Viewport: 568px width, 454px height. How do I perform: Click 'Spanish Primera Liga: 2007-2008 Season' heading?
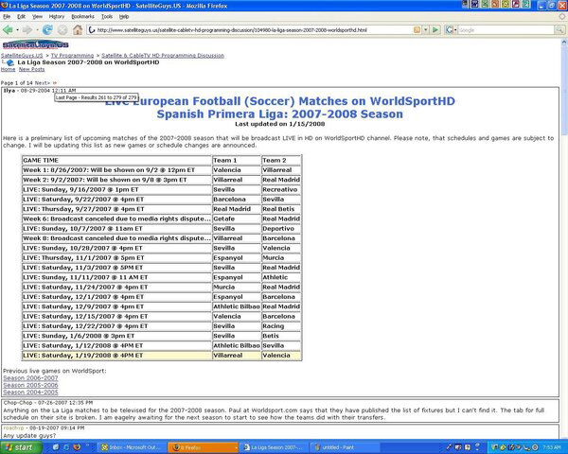point(279,114)
